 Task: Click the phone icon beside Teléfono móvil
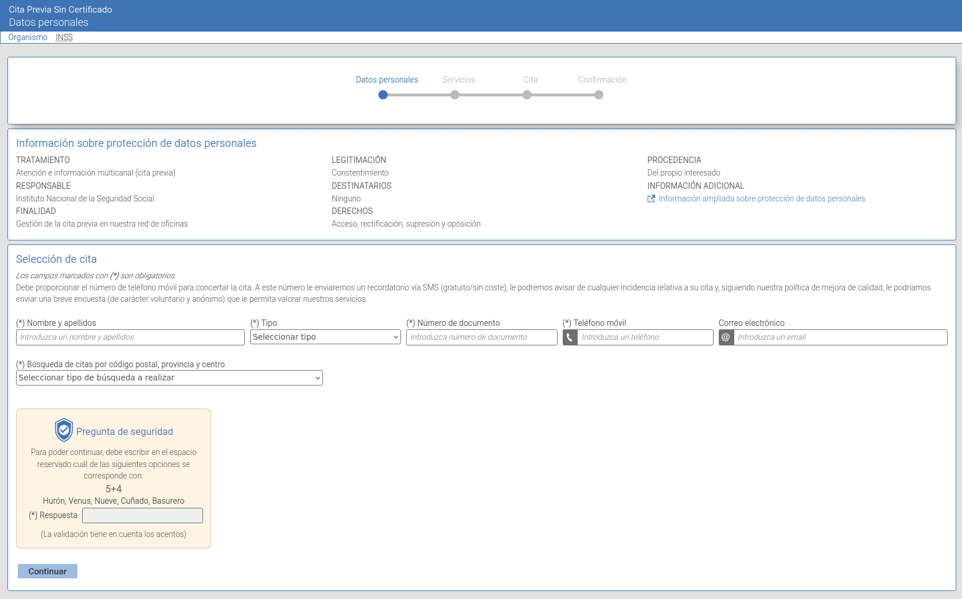click(x=570, y=337)
